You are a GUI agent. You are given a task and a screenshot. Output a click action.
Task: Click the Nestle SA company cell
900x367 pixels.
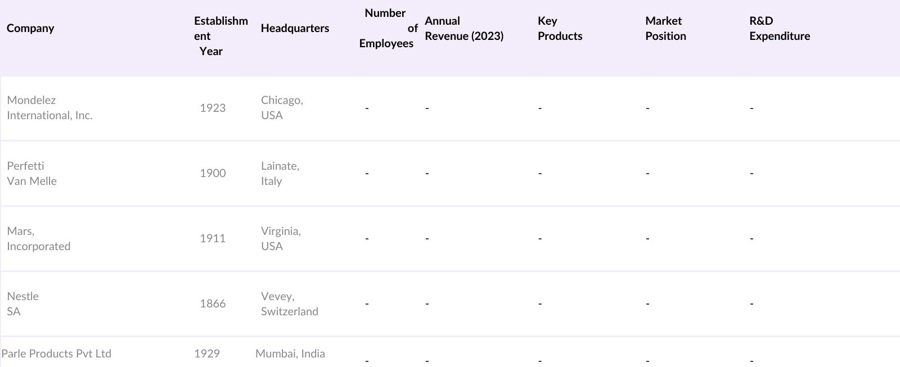click(23, 303)
